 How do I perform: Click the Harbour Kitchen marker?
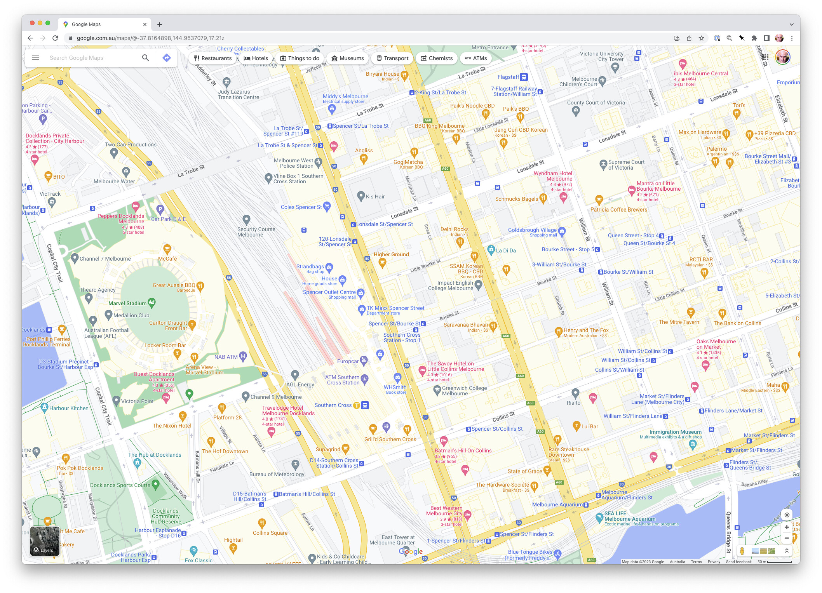44,407
